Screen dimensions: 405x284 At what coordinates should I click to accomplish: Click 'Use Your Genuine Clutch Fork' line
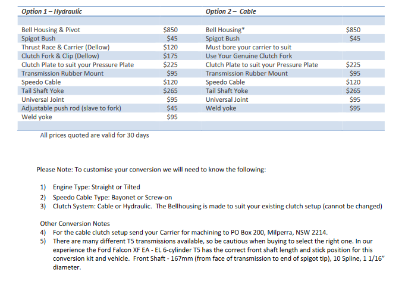click(x=249, y=56)
